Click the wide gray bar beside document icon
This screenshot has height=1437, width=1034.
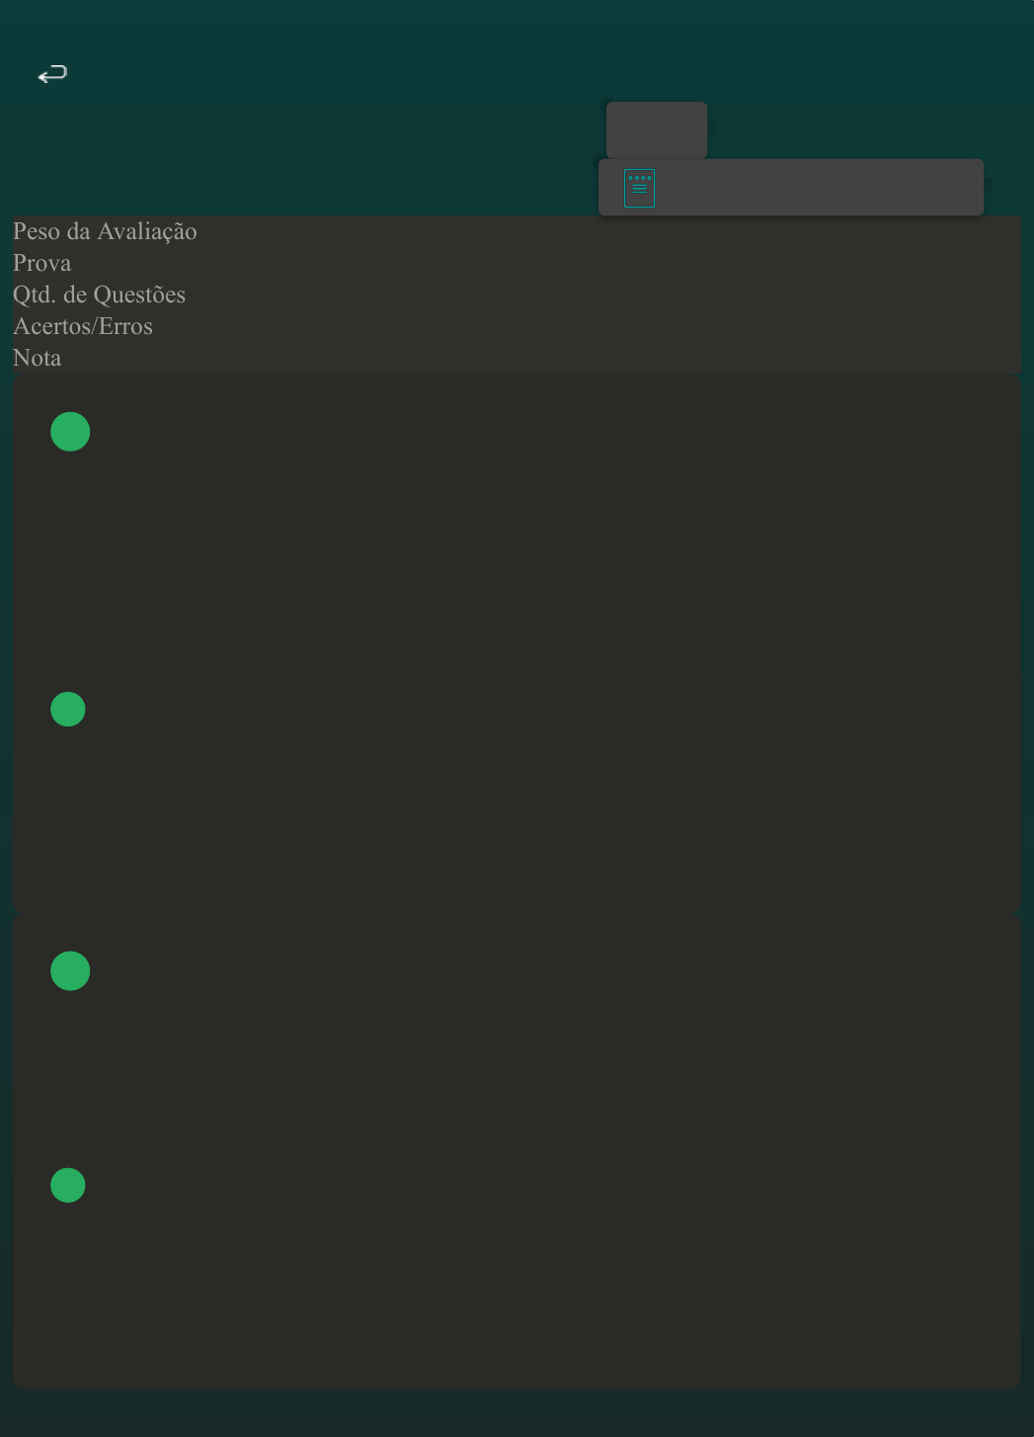click(x=820, y=188)
